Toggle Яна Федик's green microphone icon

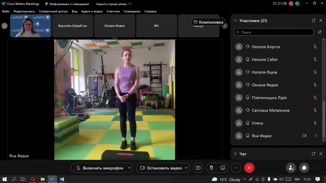click(x=315, y=136)
